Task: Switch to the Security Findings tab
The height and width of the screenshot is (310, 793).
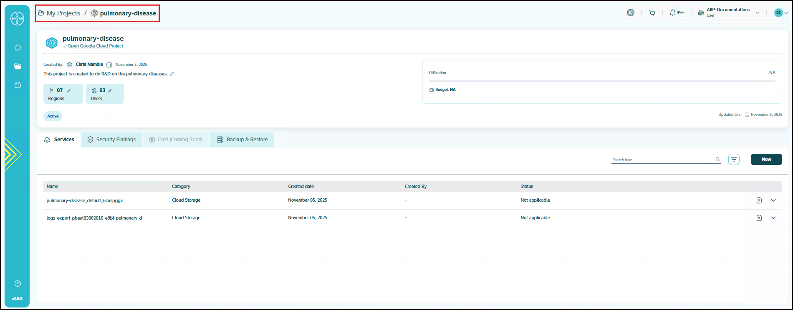Action: 111,140
